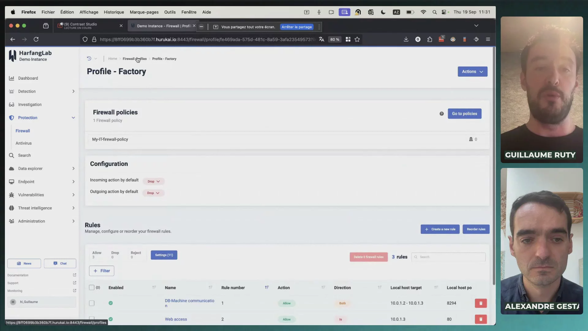588x331 pixels.
Task: Click the macOS Spotlight search icon
Action: (435, 12)
